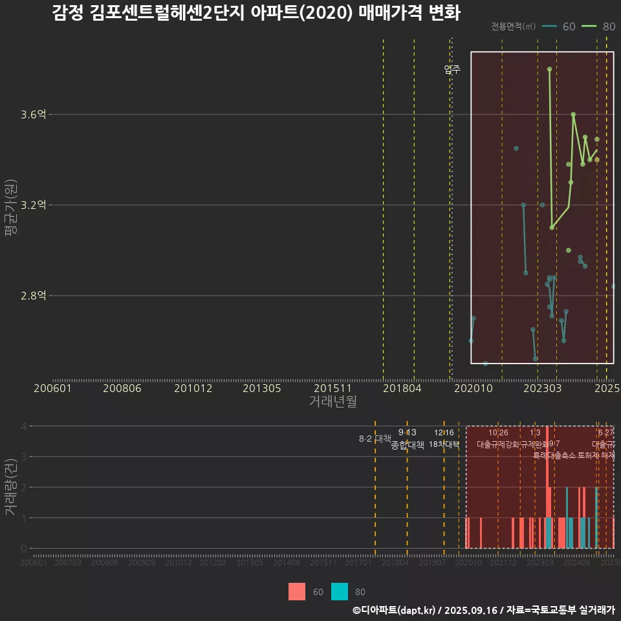
Task: Select the 입주 marker label
Action: tap(452, 70)
